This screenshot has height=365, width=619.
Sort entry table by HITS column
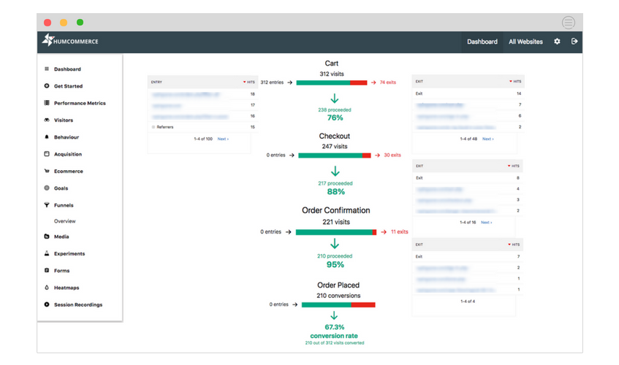pos(249,82)
